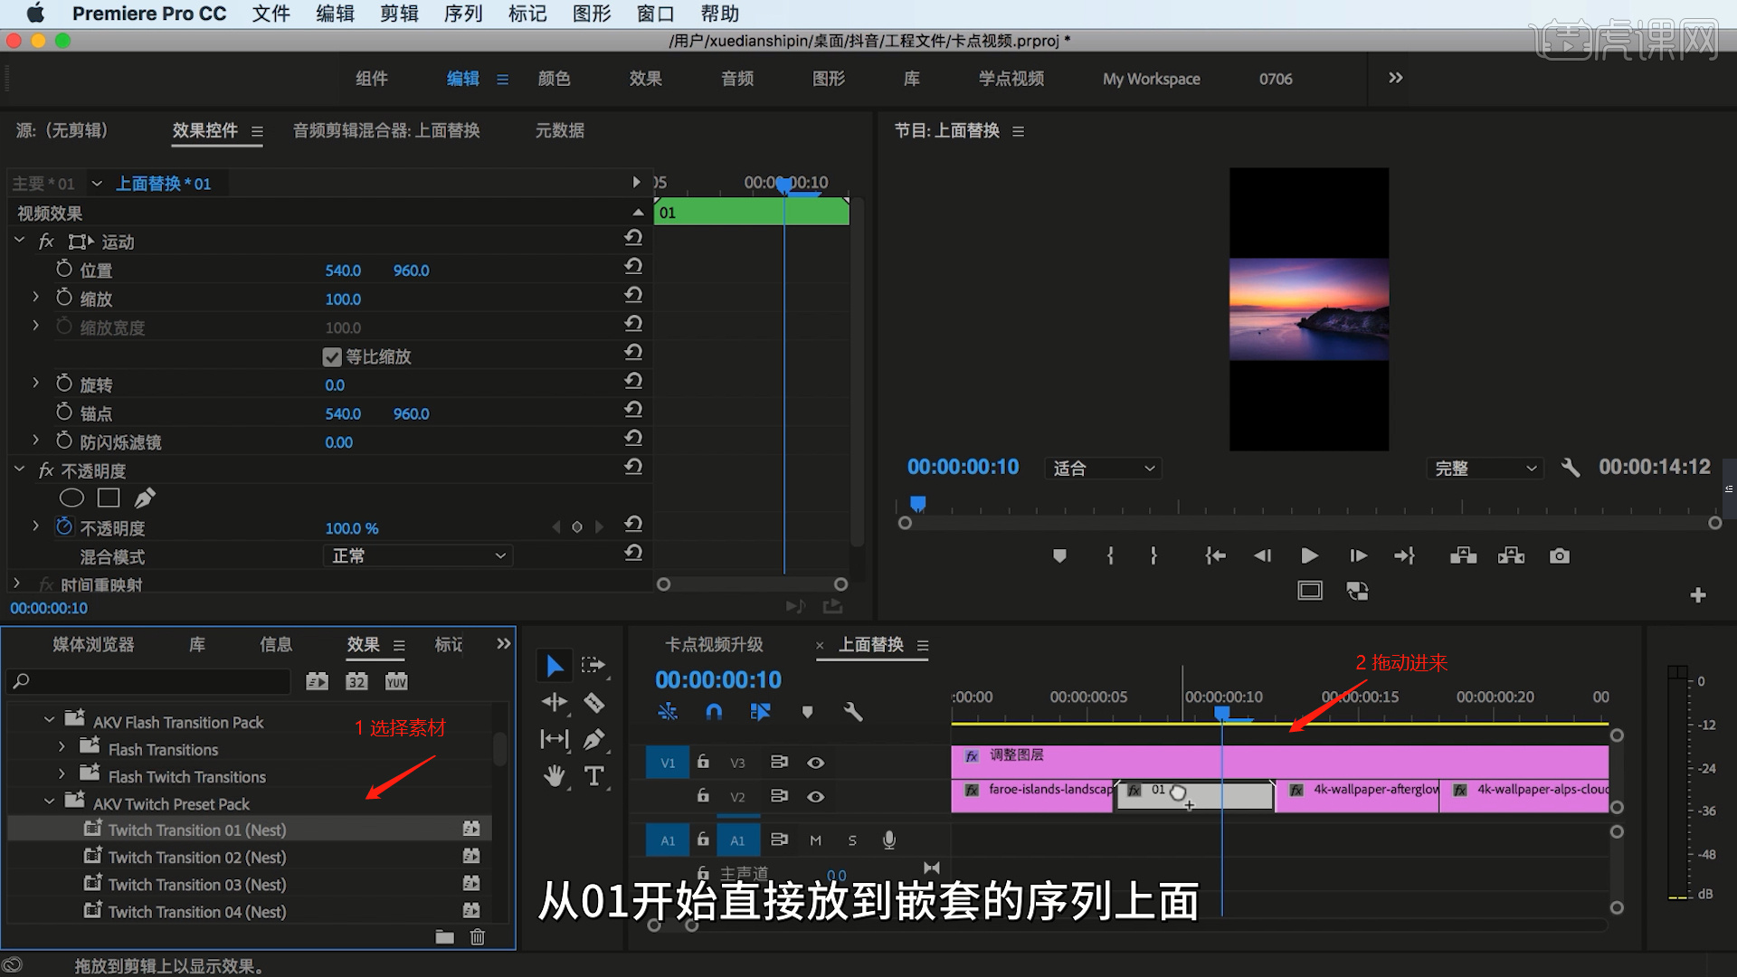Collapse the Motion effect group
The image size is (1737, 977).
(x=19, y=241)
